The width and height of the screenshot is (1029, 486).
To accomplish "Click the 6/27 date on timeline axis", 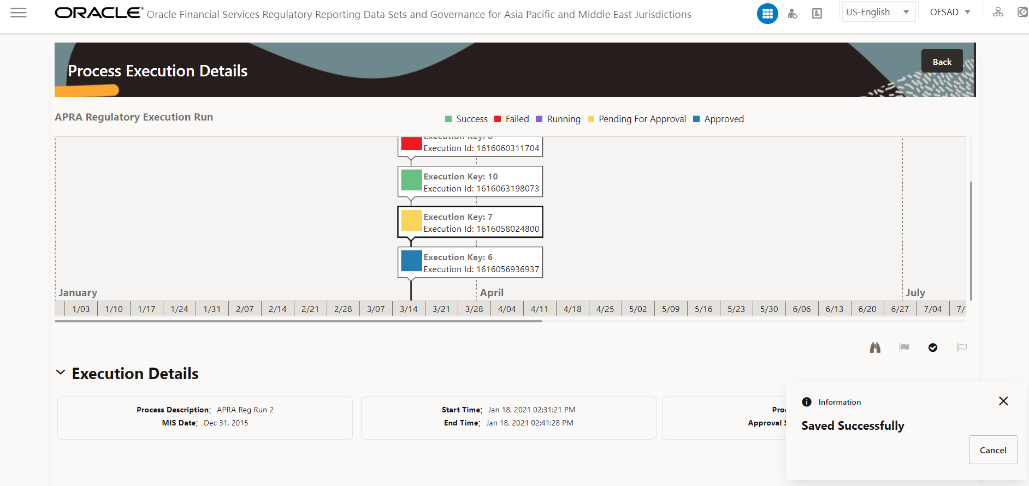I will (900, 309).
